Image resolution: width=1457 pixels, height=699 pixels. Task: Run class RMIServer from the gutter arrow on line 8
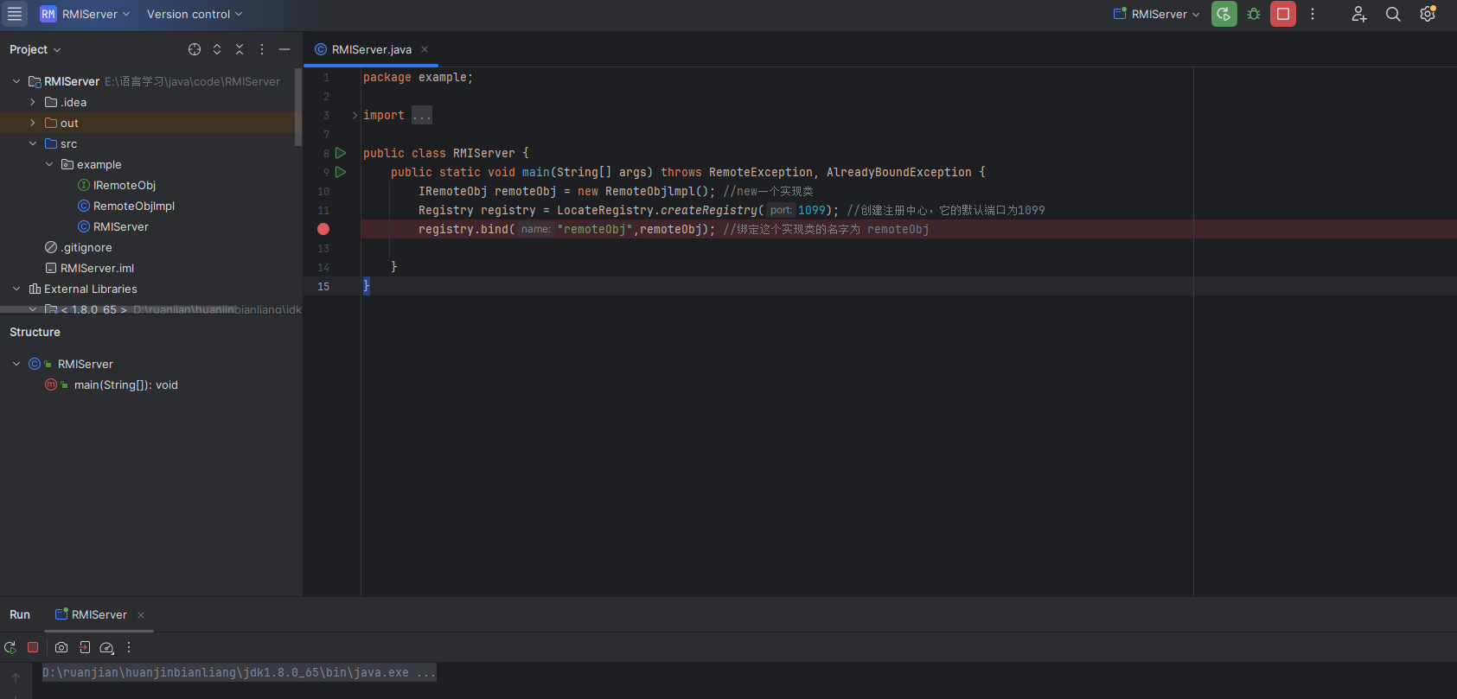click(x=341, y=153)
